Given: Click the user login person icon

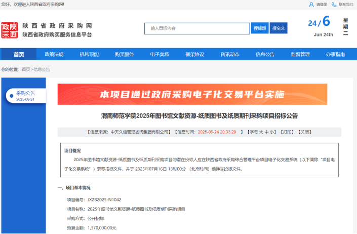Looking at the screenshot, I should click(x=311, y=5).
